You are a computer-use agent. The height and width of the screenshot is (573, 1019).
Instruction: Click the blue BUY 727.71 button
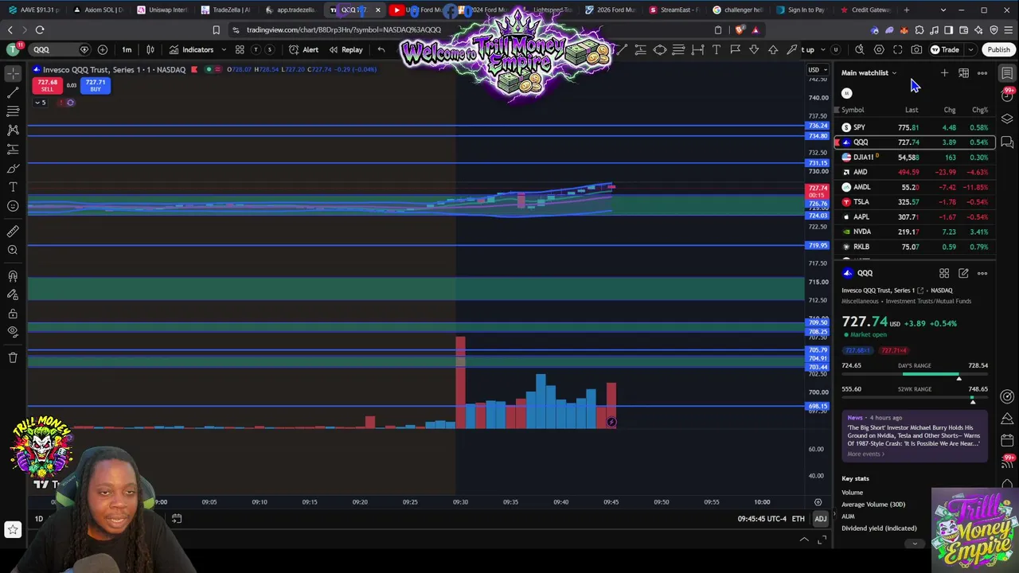(96, 85)
